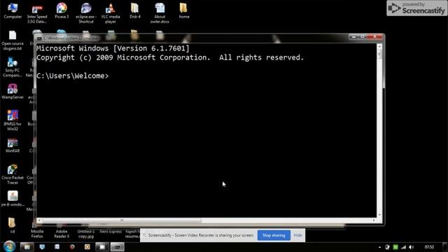
Task: Select the WampServer desktop icon
Action: click(x=13, y=92)
